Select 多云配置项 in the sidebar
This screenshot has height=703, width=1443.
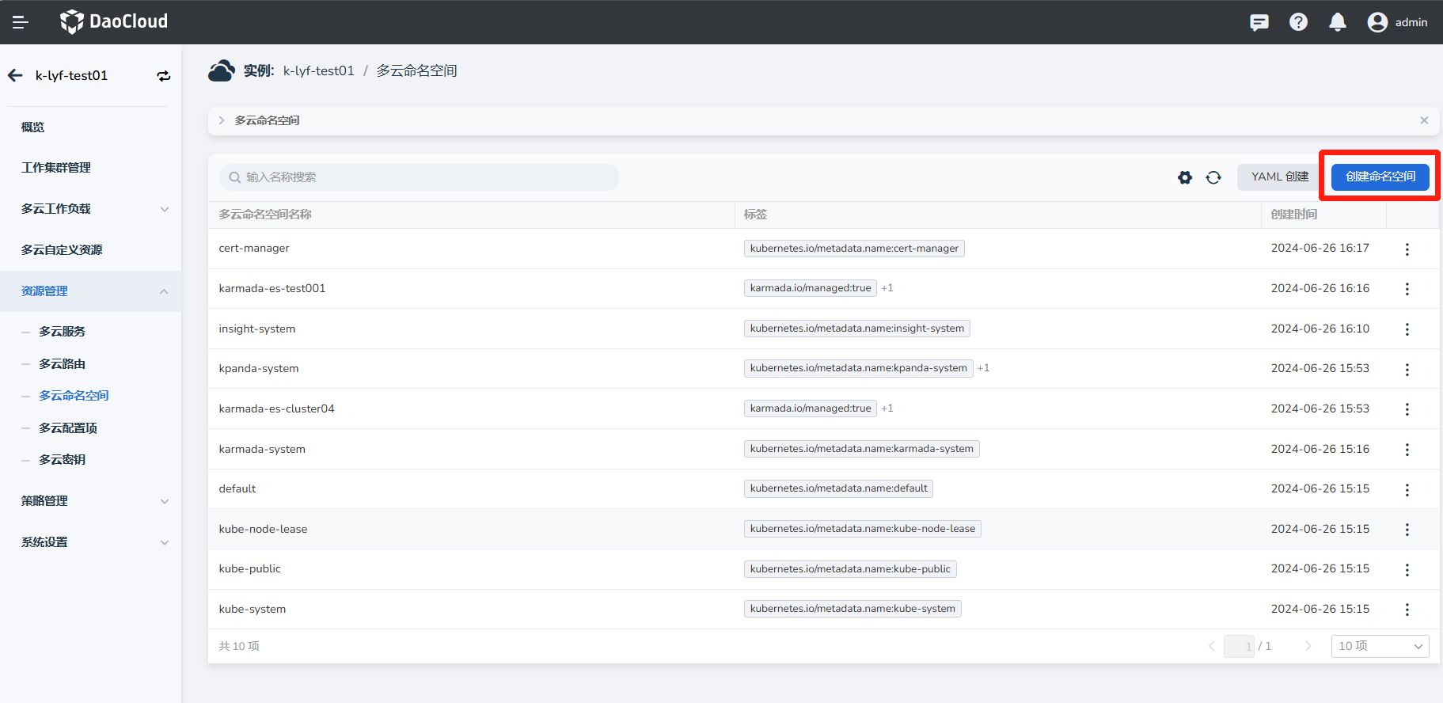(x=68, y=428)
